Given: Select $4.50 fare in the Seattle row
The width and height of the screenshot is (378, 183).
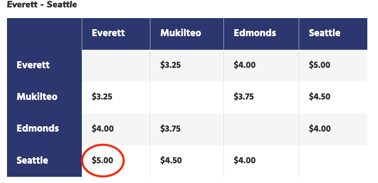Looking at the screenshot, I should click(171, 160).
